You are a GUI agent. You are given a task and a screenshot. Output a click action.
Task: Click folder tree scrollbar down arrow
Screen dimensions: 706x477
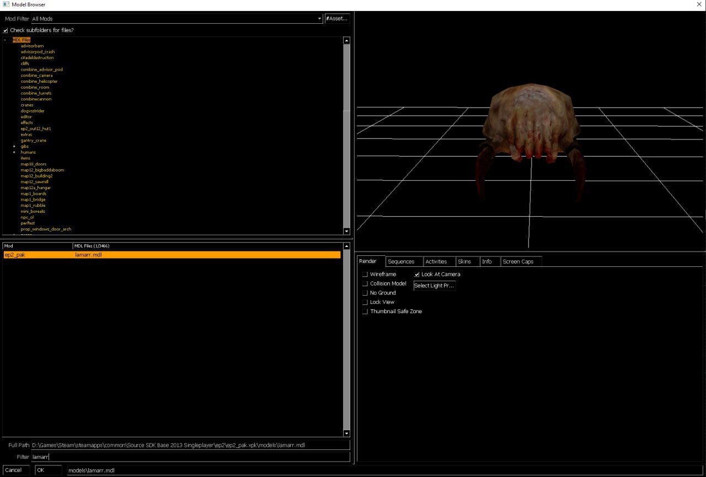pos(346,231)
